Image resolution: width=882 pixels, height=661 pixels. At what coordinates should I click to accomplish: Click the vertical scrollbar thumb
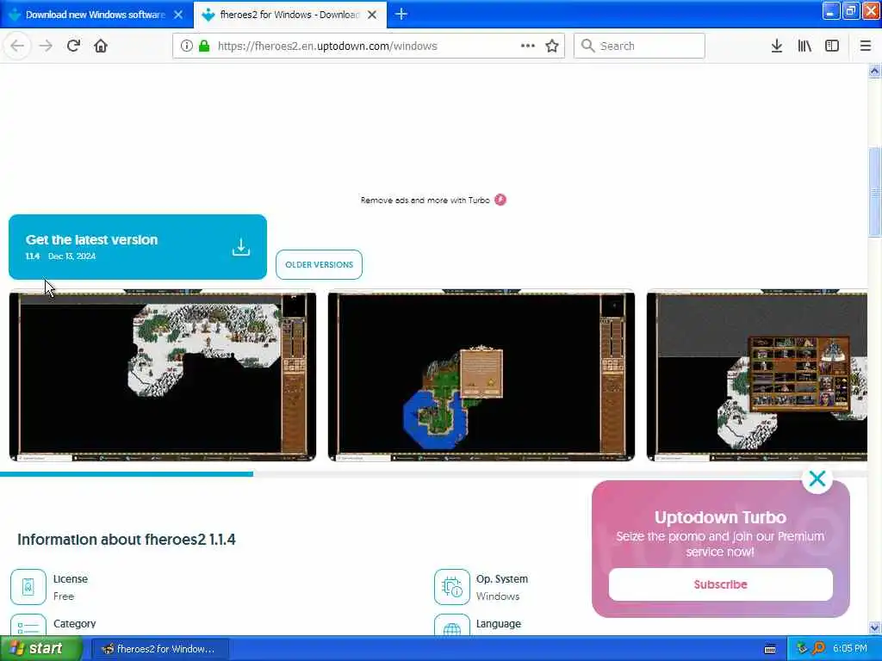[x=875, y=192]
